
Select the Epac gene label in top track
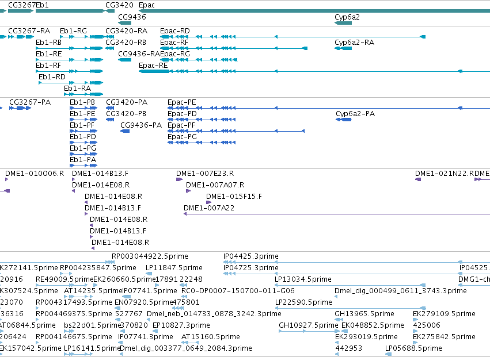coord(147,5)
